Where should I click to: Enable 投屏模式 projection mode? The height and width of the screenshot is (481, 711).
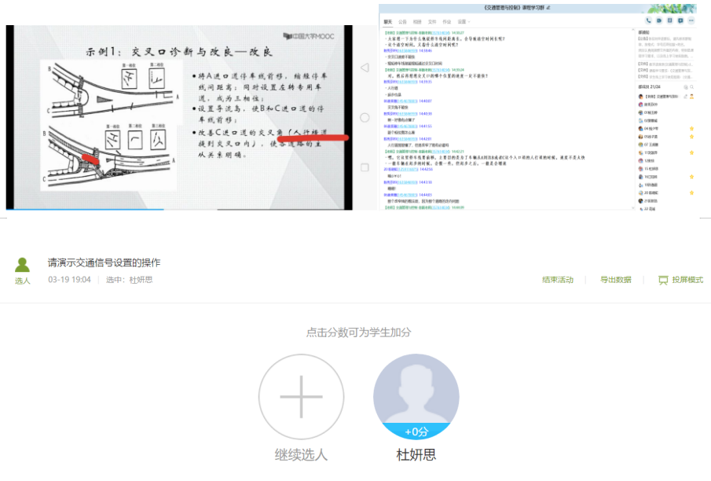(x=680, y=280)
